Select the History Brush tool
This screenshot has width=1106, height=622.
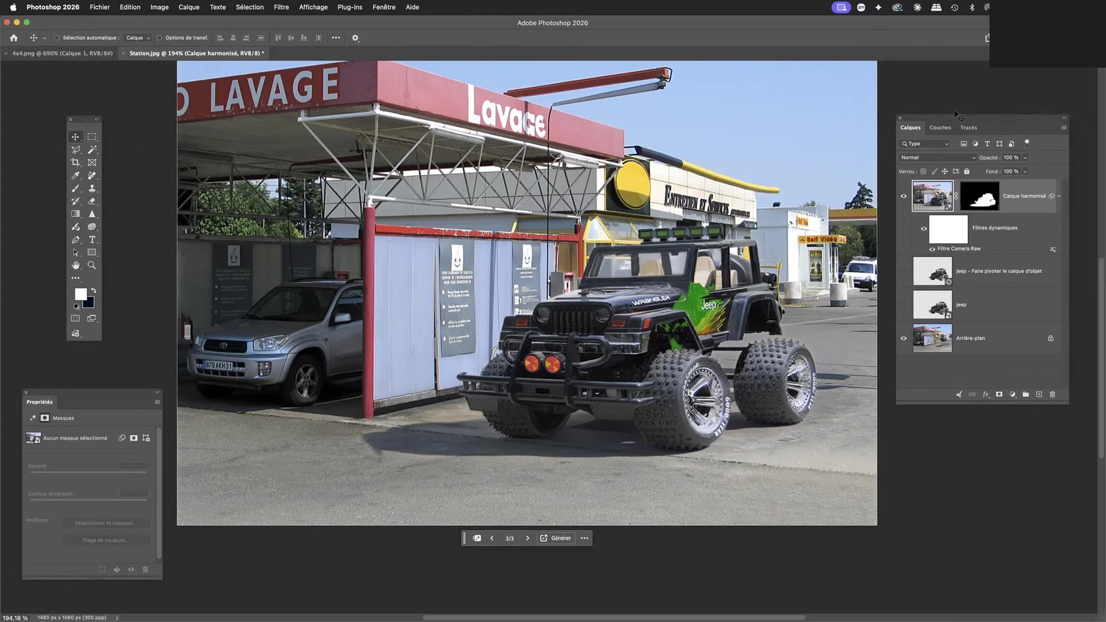tap(75, 201)
